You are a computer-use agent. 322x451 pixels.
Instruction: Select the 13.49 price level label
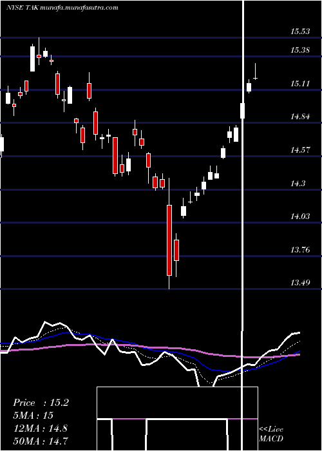point(300,283)
